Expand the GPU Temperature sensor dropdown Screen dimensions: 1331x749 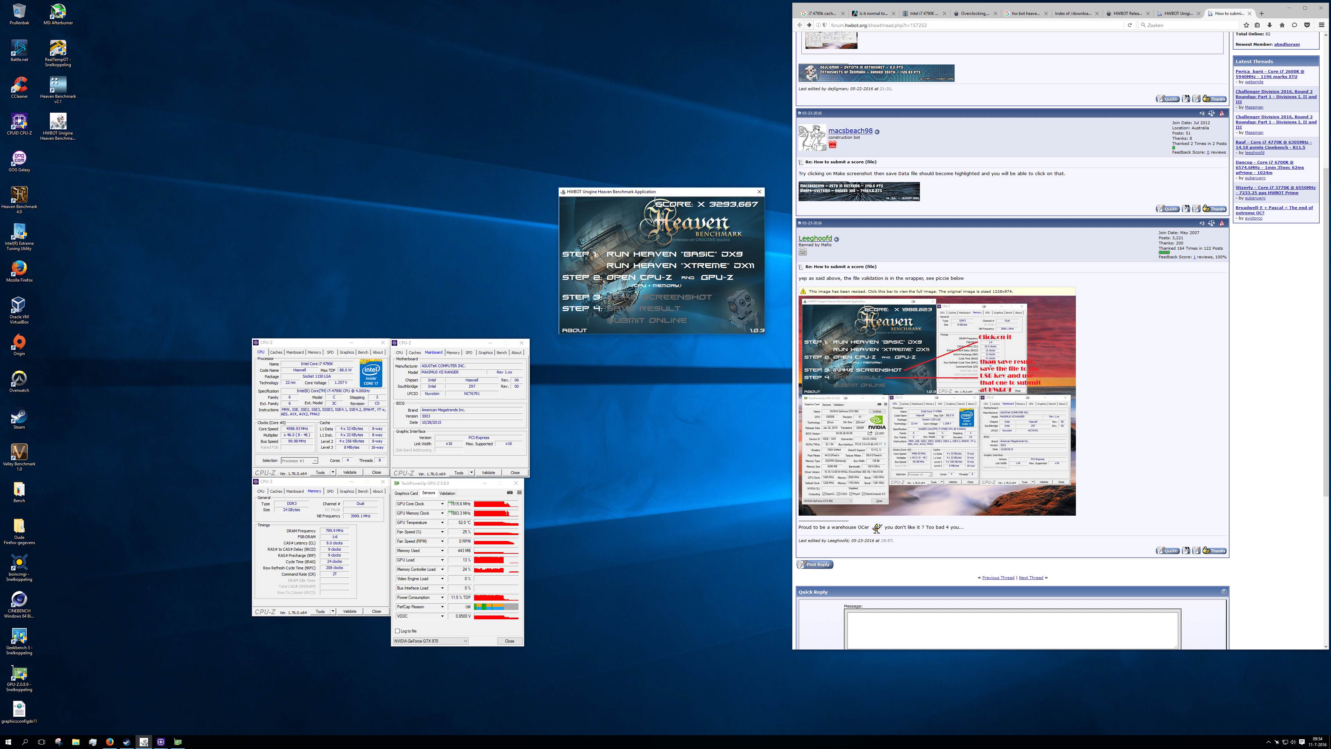(x=442, y=523)
